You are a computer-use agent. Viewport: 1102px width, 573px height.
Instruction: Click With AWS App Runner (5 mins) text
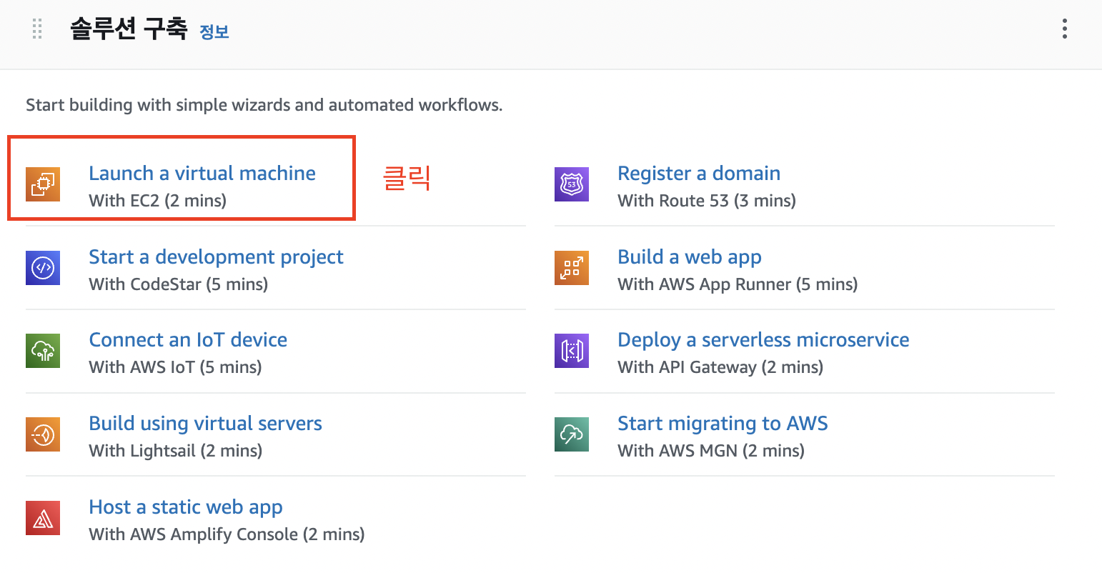(x=738, y=284)
